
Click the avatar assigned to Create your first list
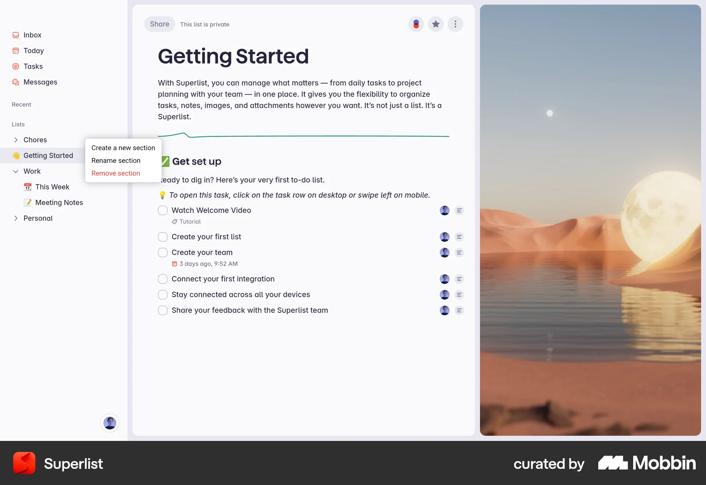click(444, 237)
